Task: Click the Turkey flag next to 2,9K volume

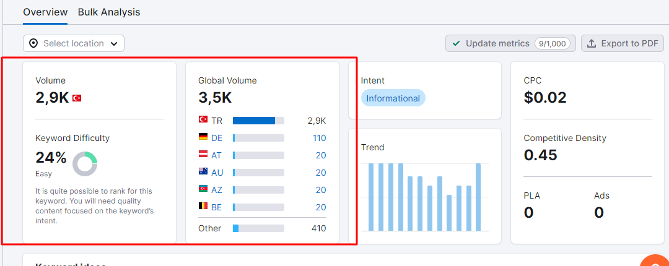Action: pos(77,98)
